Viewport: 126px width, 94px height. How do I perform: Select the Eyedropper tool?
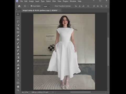(18, 36)
